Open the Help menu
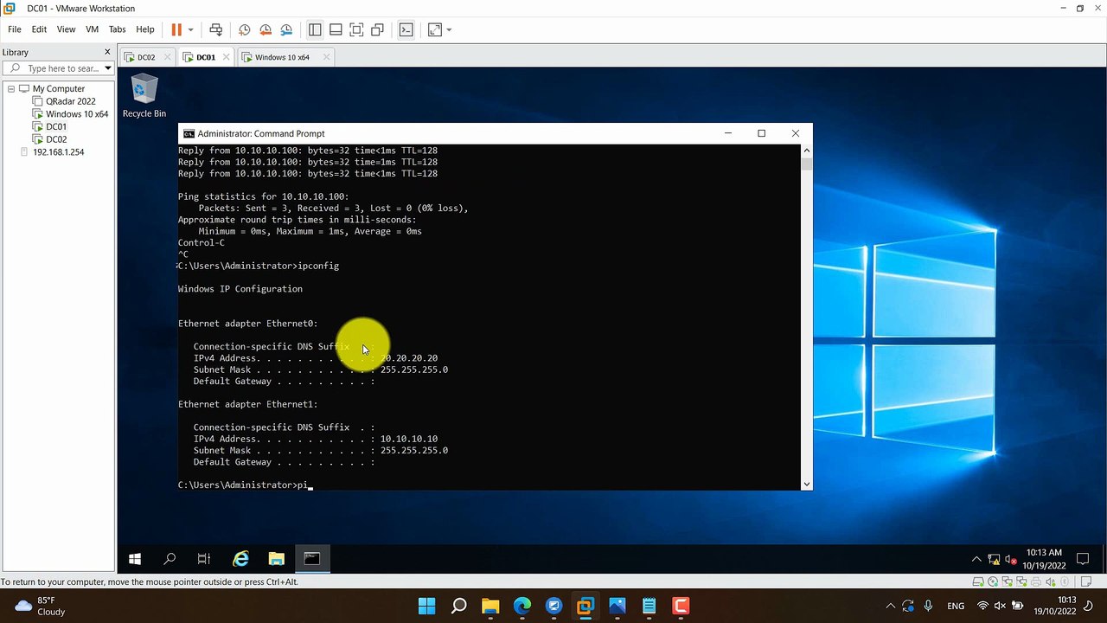Image resolution: width=1107 pixels, height=623 pixels. [145, 29]
